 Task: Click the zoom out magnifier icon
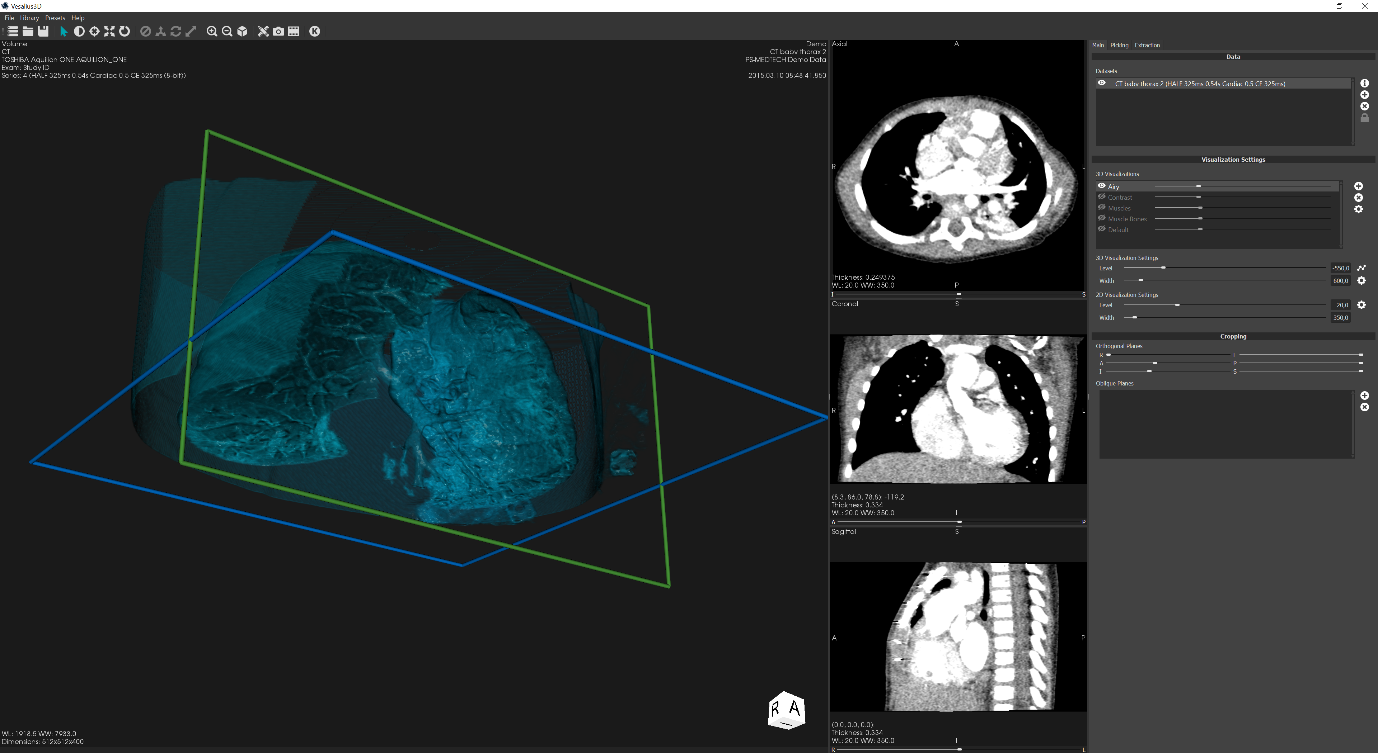(227, 32)
